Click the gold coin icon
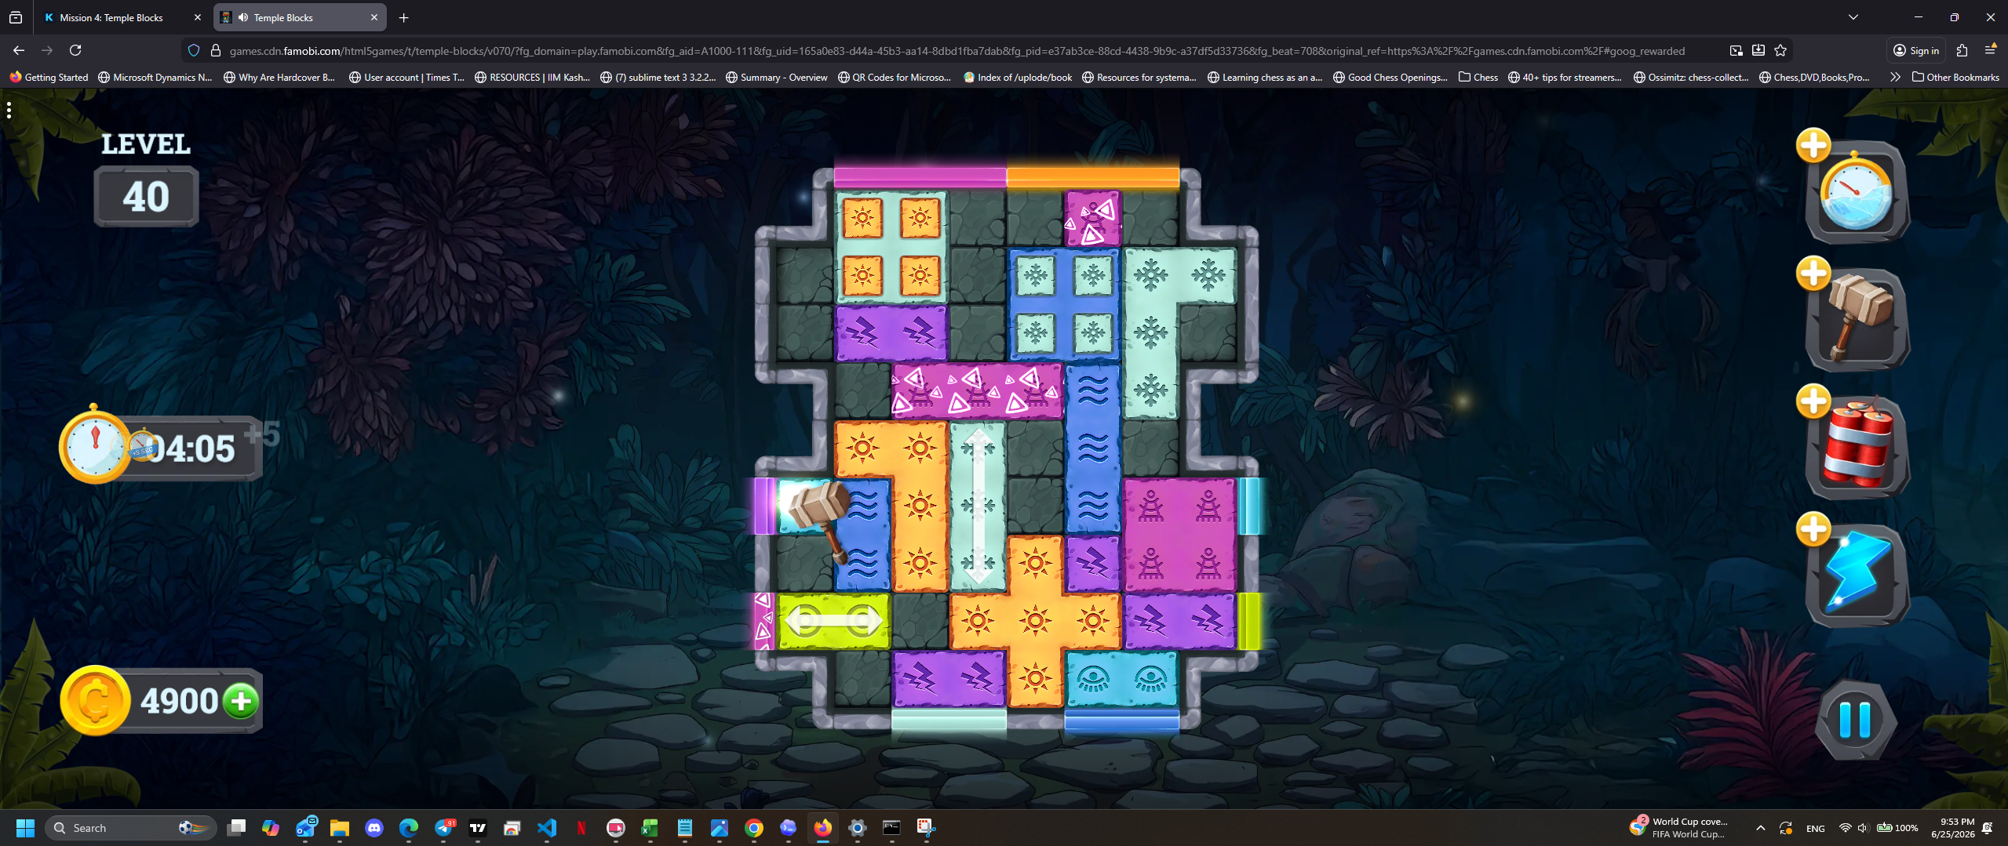Image resolution: width=2008 pixels, height=846 pixels. [x=96, y=700]
